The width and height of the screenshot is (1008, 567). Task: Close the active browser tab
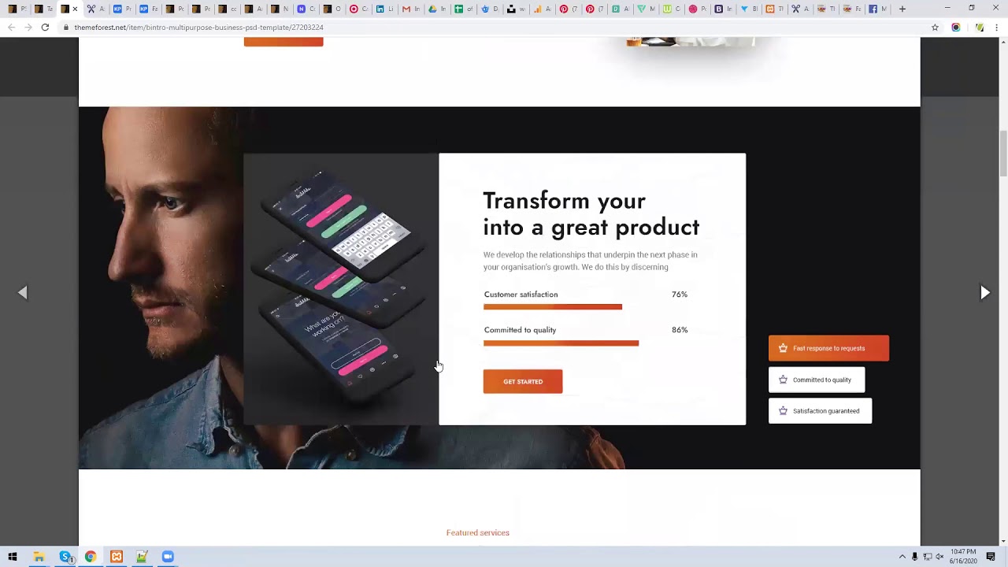[75, 9]
